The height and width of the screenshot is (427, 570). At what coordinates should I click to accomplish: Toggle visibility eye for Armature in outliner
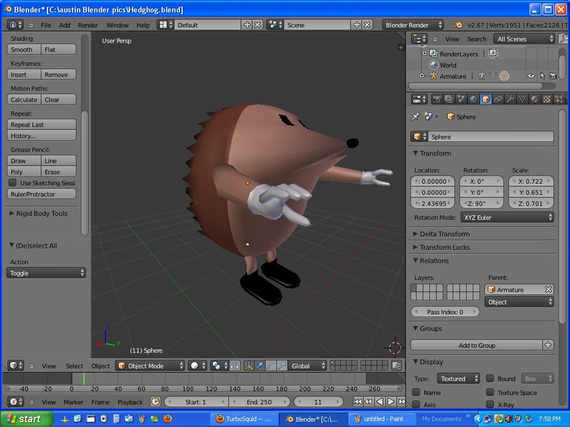coord(531,76)
